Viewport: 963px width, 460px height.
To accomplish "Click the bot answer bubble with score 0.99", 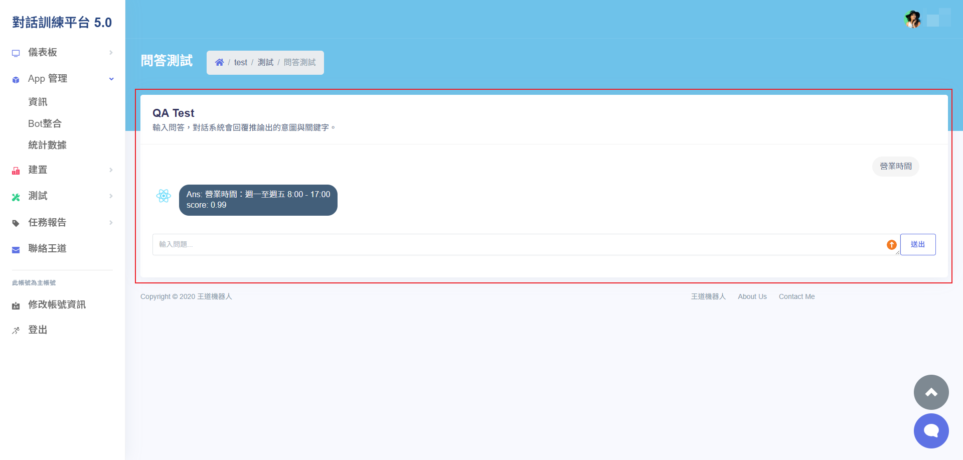I will click(x=258, y=200).
